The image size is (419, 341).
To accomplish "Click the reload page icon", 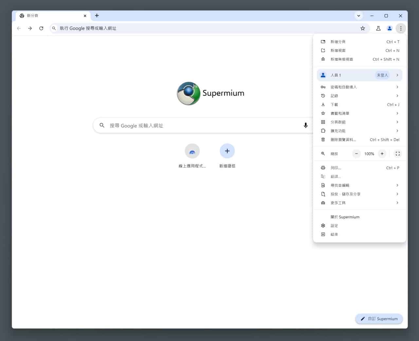I will [x=41, y=29].
